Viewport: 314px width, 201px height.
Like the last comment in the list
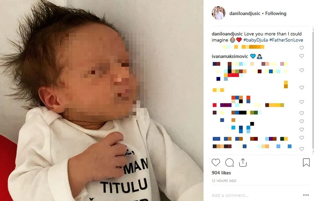coord(301,149)
